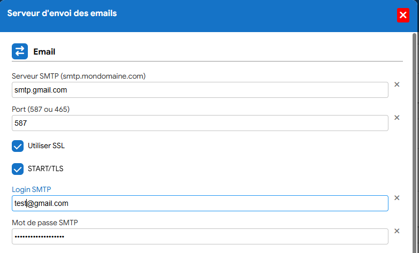Click the Email section arrows icon

pyautogui.click(x=20, y=51)
